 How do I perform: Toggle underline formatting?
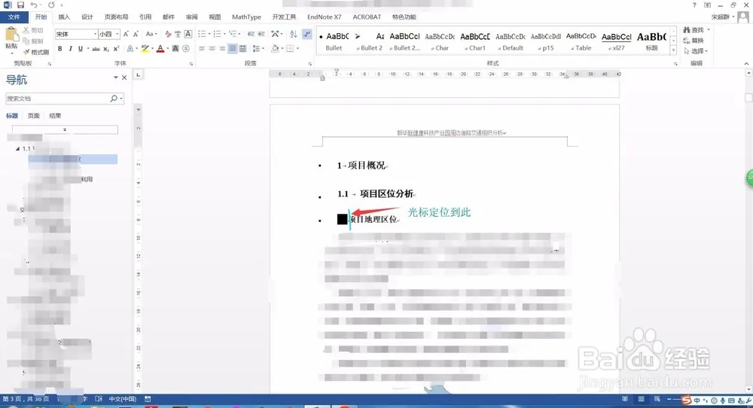coord(81,48)
